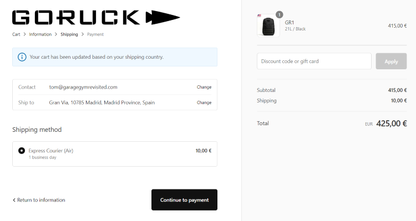Image resolution: width=416 pixels, height=221 pixels.
Task: Select the Shipping breadcrumb step
Action: [69, 34]
